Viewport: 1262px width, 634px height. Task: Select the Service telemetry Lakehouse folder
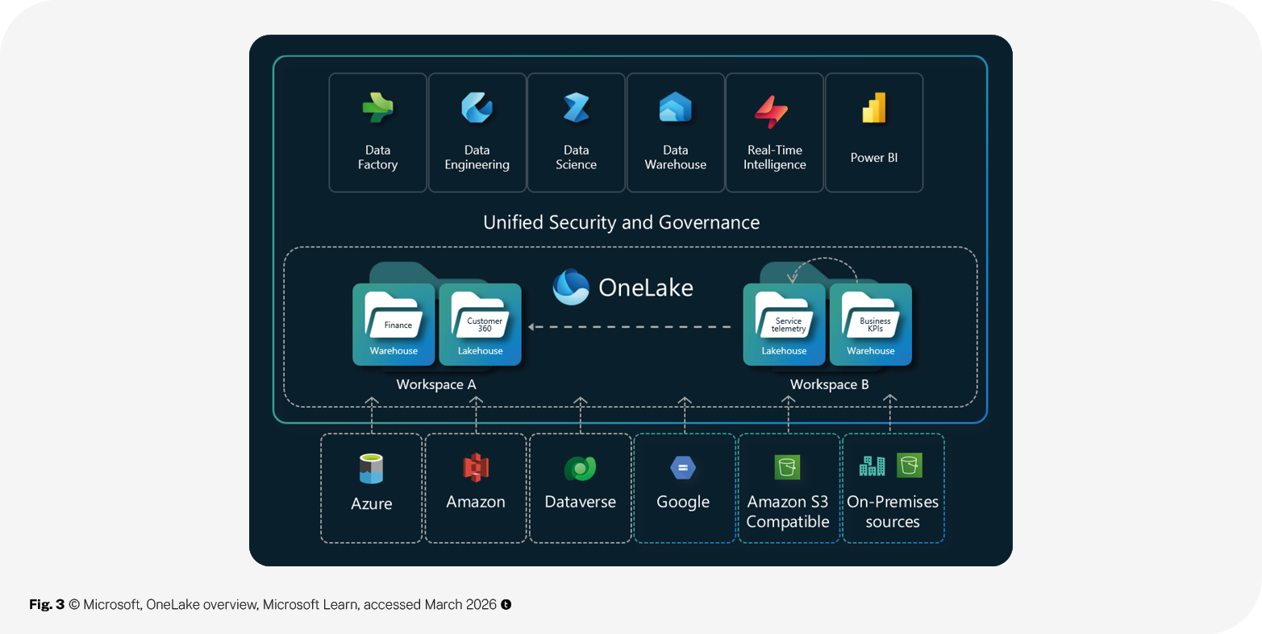click(785, 324)
